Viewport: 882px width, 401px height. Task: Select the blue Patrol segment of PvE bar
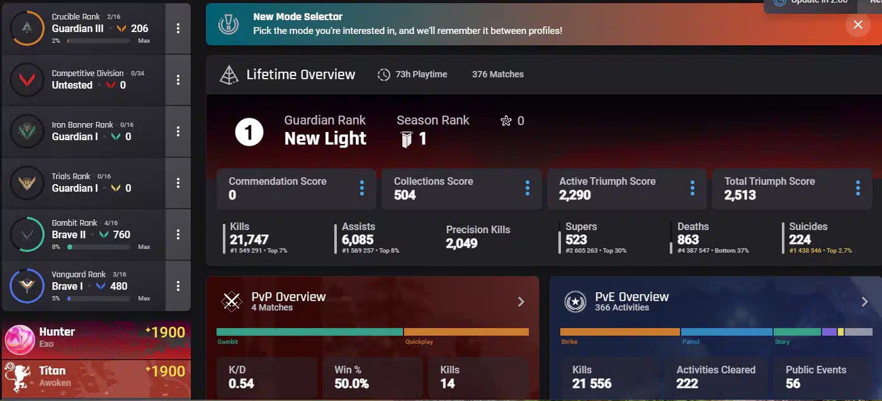727,332
